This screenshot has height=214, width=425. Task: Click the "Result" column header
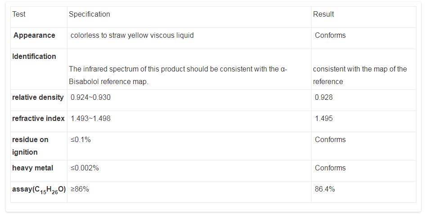tap(323, 14)
